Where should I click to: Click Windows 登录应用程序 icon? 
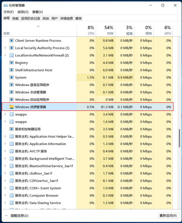[x=11, y=85]
